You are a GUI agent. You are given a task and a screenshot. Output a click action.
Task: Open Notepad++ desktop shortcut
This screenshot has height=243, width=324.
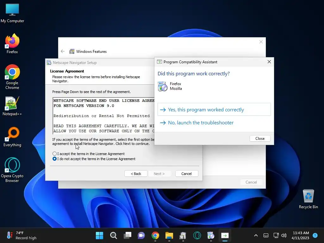[12, 106]
